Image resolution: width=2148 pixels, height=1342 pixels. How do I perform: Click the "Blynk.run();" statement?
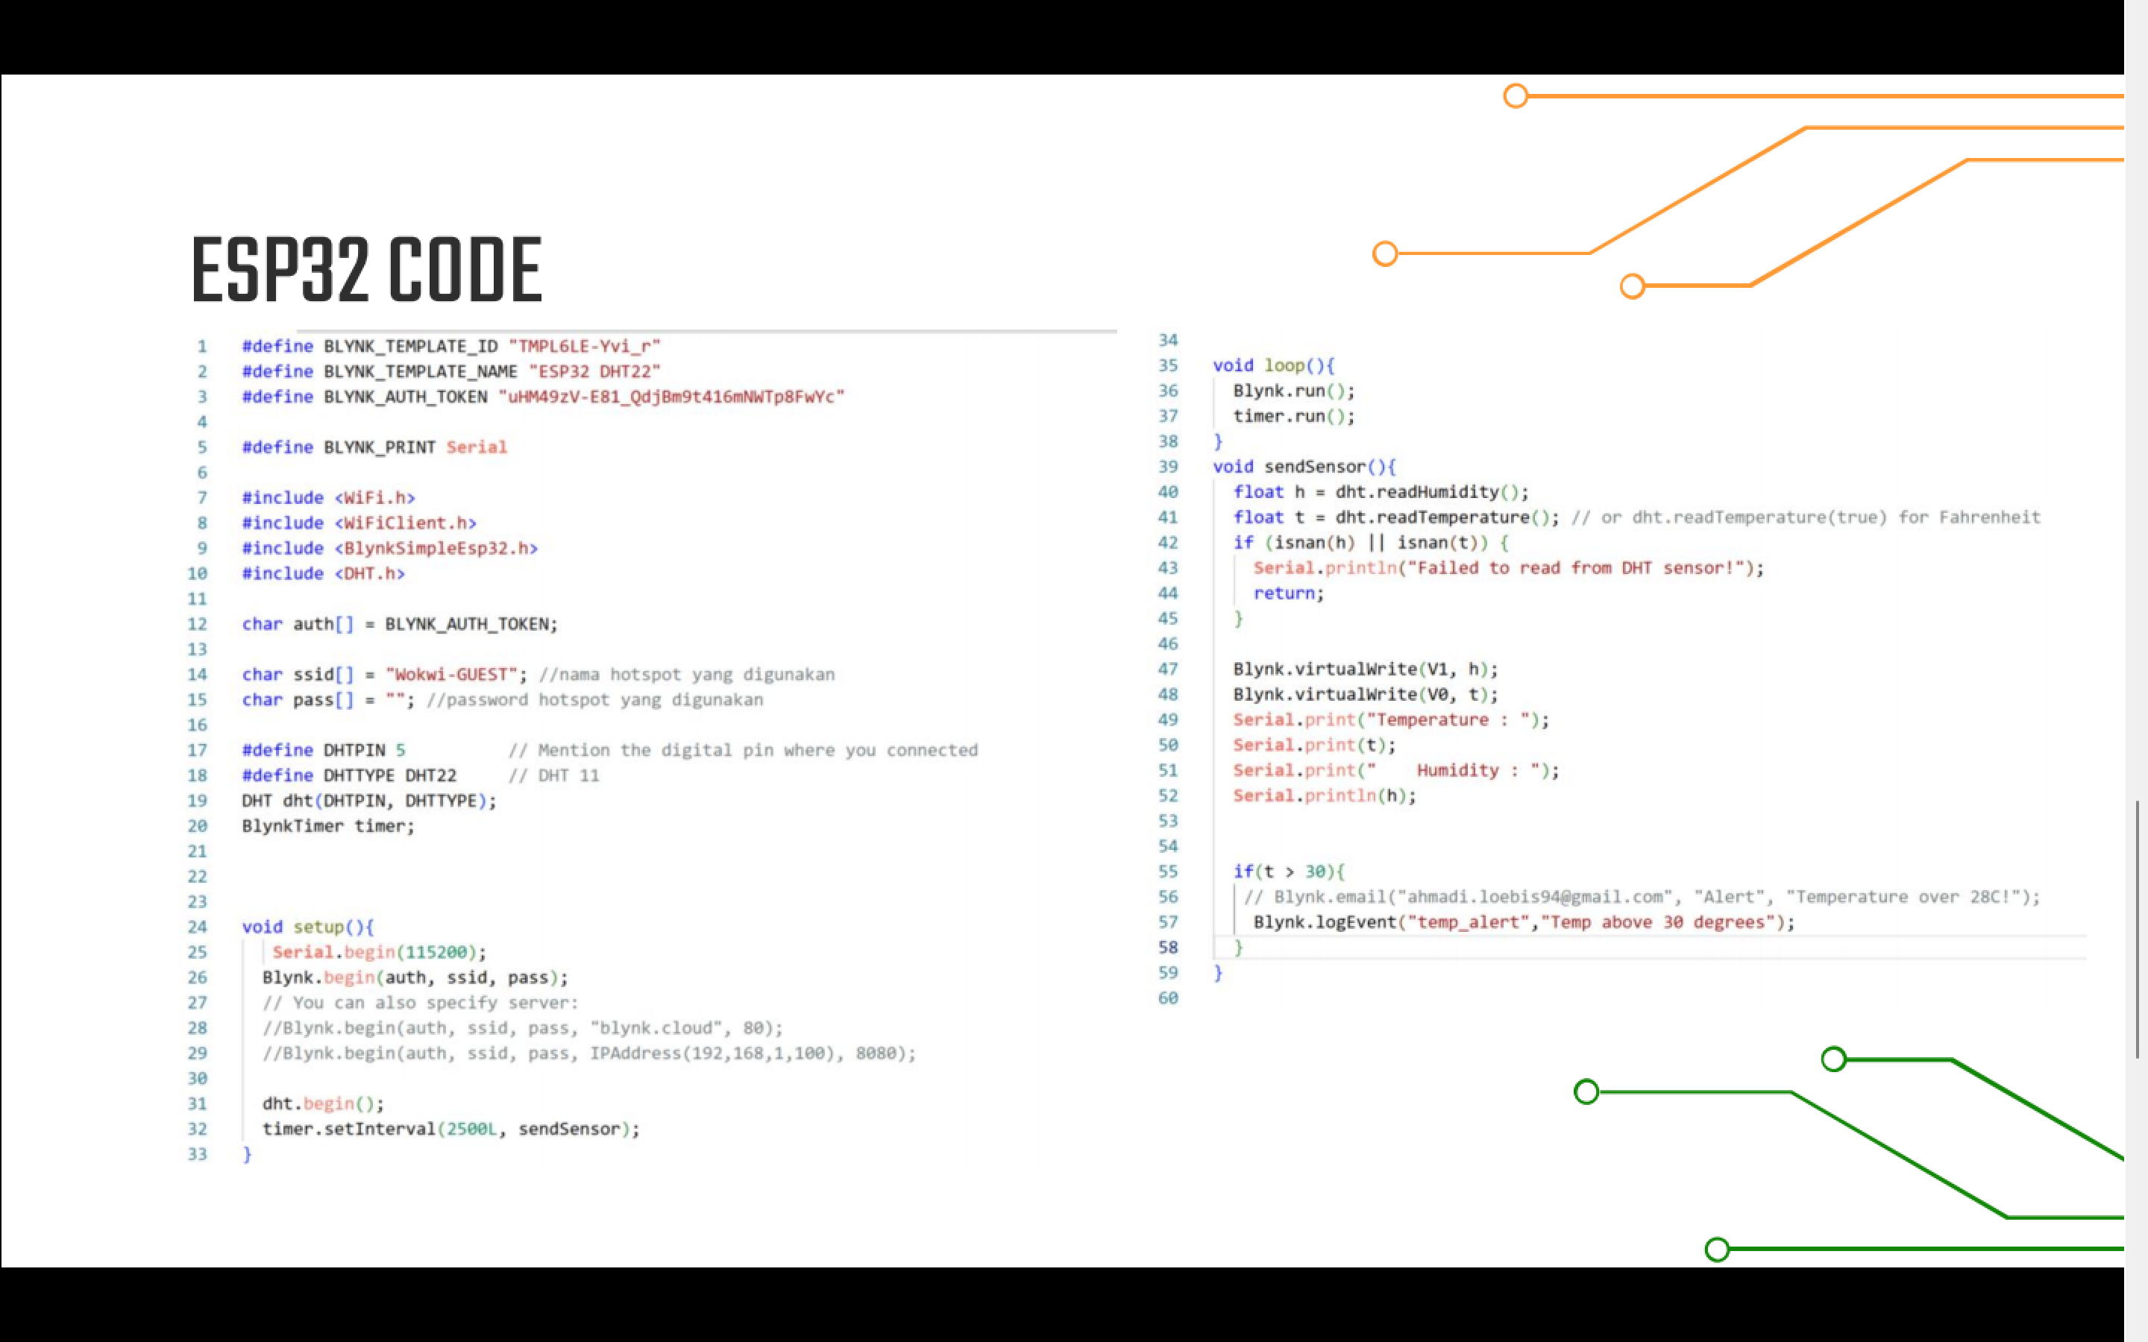(x=1294, y=391)
